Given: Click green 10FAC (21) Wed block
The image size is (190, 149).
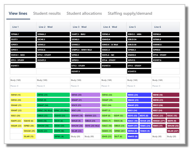Looking at the screenshot, I should click(x=62, y=111).
